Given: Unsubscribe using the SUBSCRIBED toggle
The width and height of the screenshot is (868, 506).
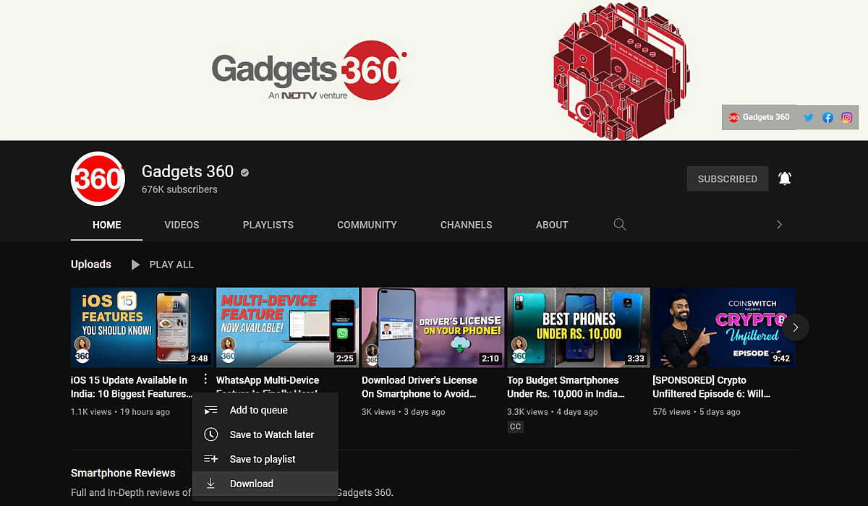Looking at the screenshot, I should coord(727,179).
